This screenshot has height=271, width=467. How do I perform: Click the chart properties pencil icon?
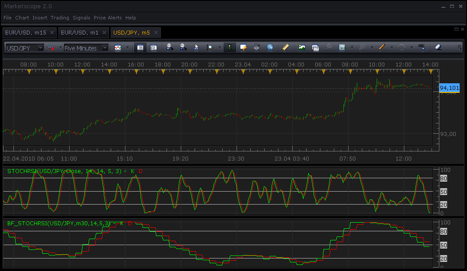[243, 47]
